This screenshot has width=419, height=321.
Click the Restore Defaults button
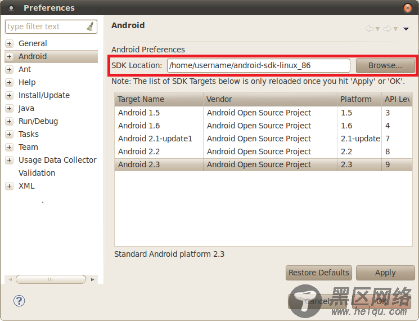tap(319, 273)
